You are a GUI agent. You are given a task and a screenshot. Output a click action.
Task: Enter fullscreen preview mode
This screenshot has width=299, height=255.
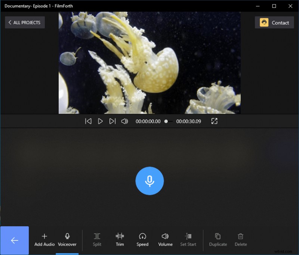click(214, 121)
